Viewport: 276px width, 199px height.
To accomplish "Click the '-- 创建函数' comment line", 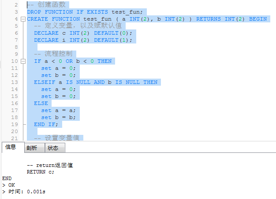I will coord(46,5).
